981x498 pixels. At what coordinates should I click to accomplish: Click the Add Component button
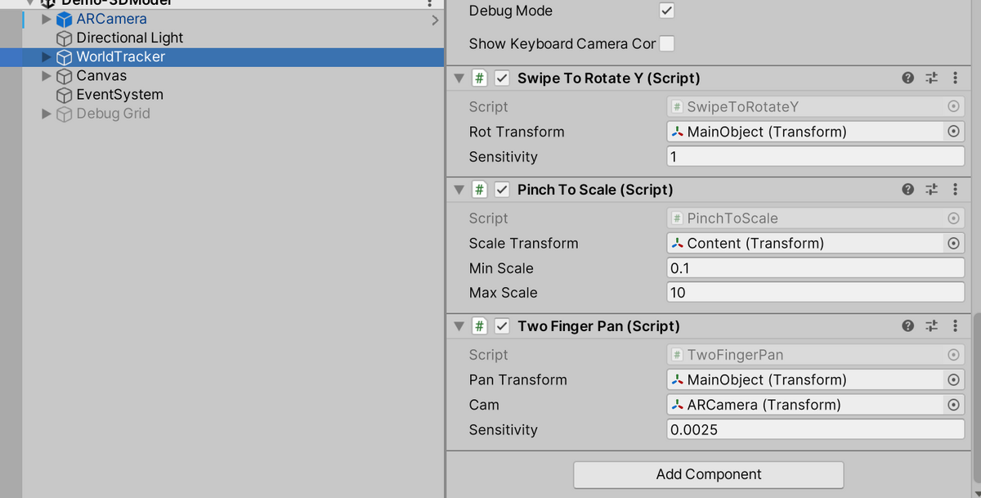click(x=708, y=474)
